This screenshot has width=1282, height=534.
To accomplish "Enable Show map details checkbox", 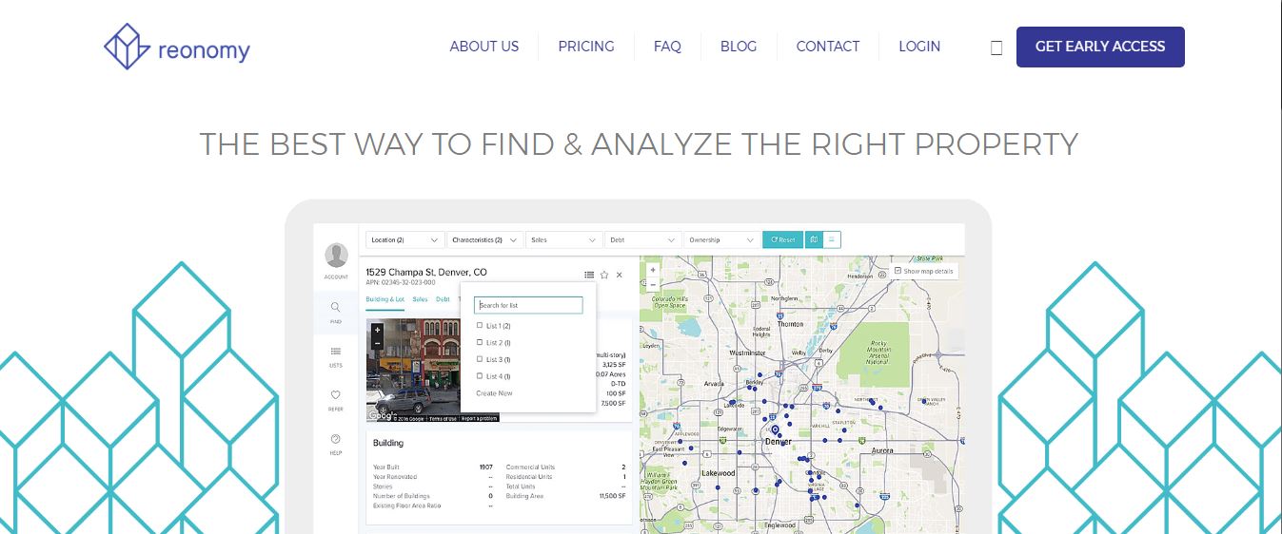I will (x=897, y=272).
